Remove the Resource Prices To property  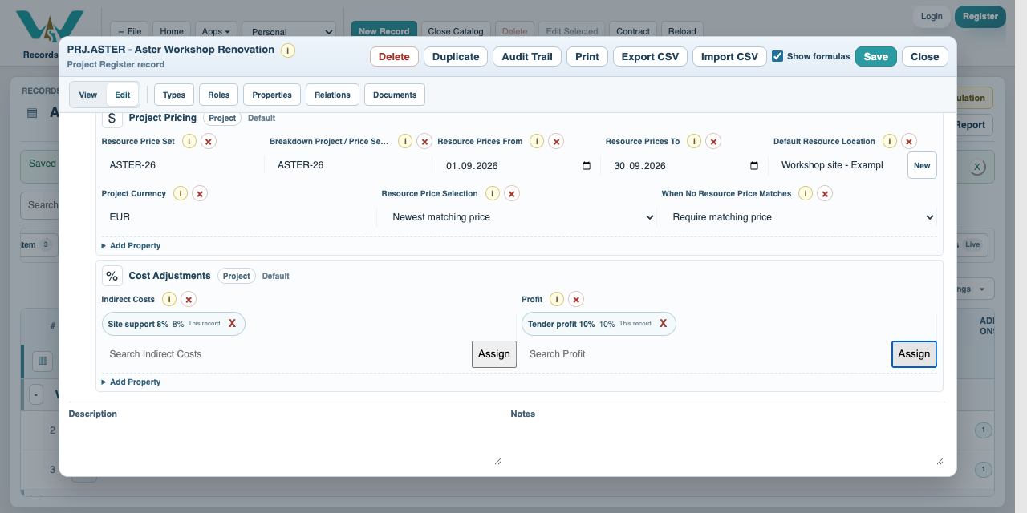click(713, 142)
